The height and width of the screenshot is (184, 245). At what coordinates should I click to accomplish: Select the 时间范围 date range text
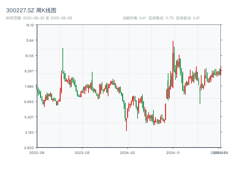click(x=39, y=18)
